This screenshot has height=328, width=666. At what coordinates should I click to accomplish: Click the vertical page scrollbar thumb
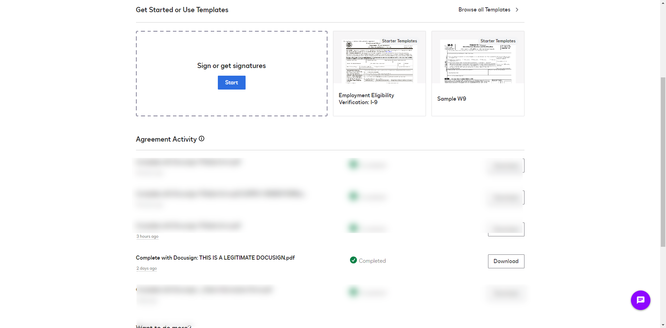click(663, 162)
